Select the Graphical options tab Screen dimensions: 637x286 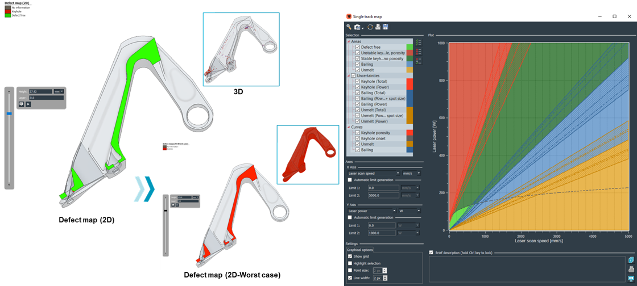coord(360,250)
